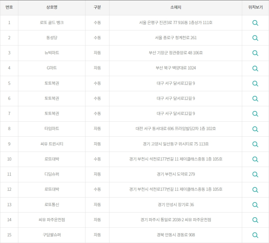
Task: Select store name 동성당
Action: [52, 38]
